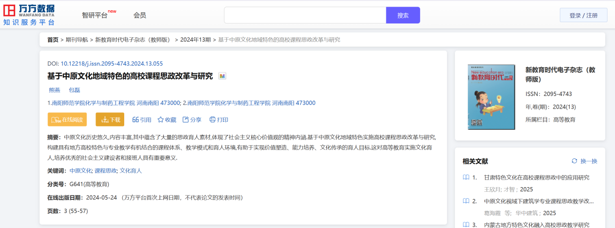
Task: Click the 打印 printer icon
Action: (x=212, y=119)
